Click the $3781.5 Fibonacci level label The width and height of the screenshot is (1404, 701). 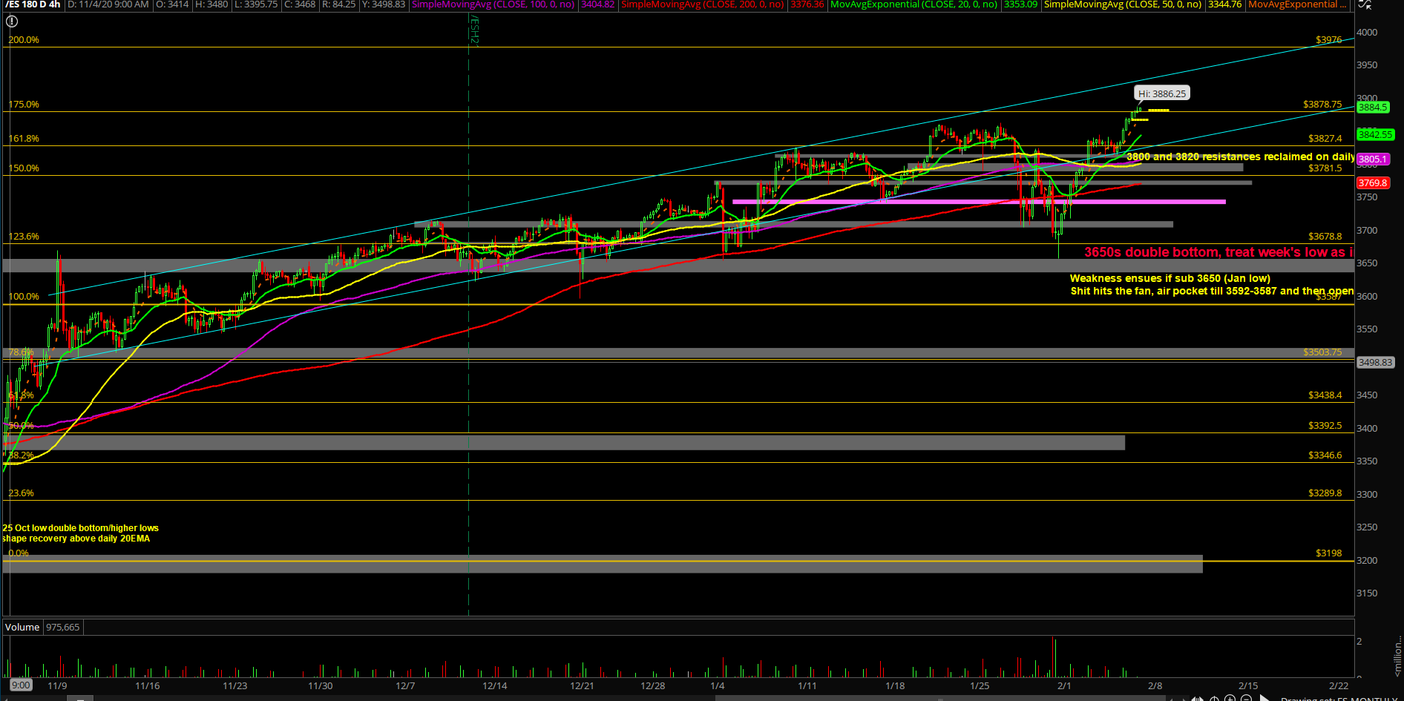(x=1325, y=168)
